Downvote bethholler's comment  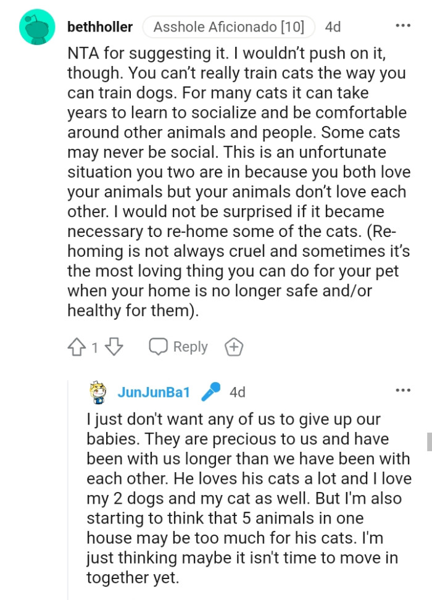tap(115, 347)
